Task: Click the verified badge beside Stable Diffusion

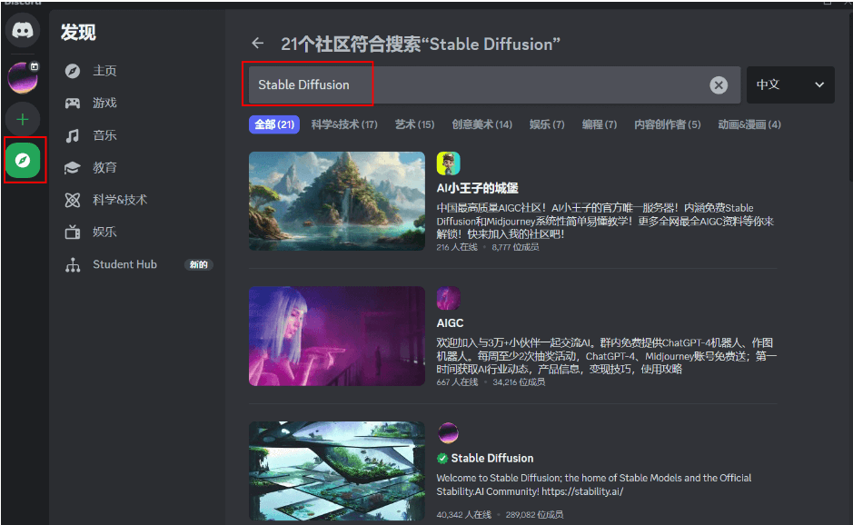Action: coord(442,458)
